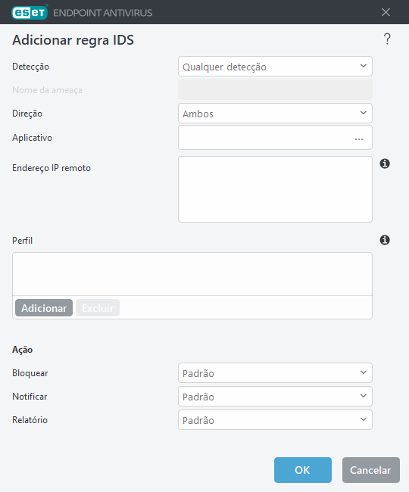Click the empty Perfil list area
This screenshot has width=409, height=492.
192,274
